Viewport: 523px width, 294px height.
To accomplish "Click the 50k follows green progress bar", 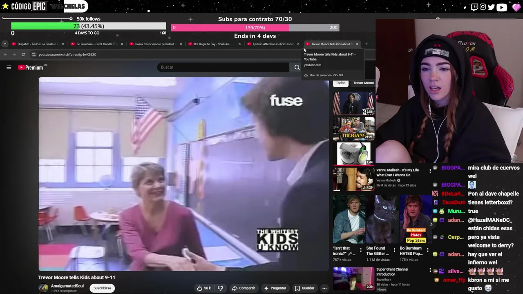I will (89, 26).
